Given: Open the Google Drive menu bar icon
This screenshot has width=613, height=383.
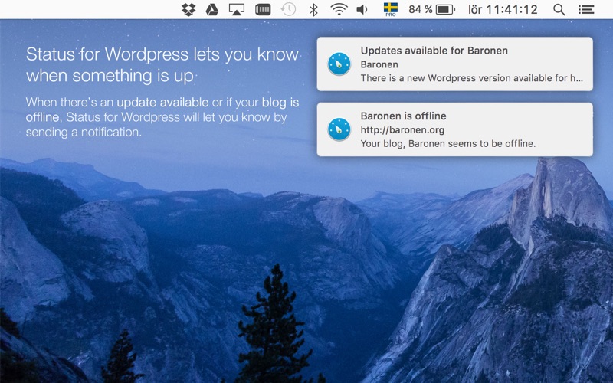Looking at the screenshot, I should pos(212,9).
